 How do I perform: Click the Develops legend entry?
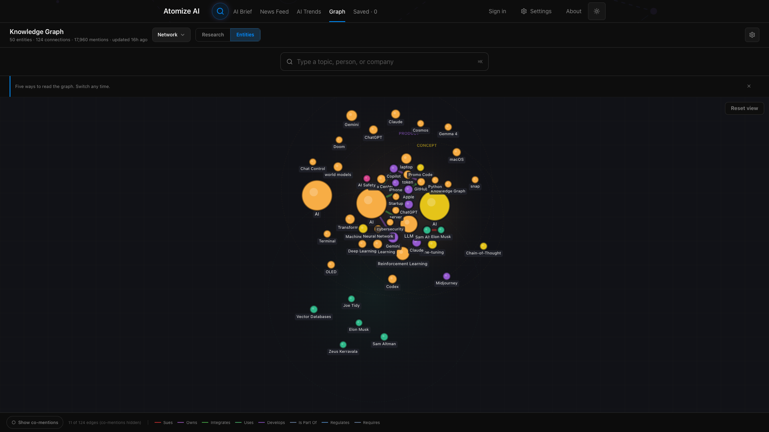click(x=272, y=422)
